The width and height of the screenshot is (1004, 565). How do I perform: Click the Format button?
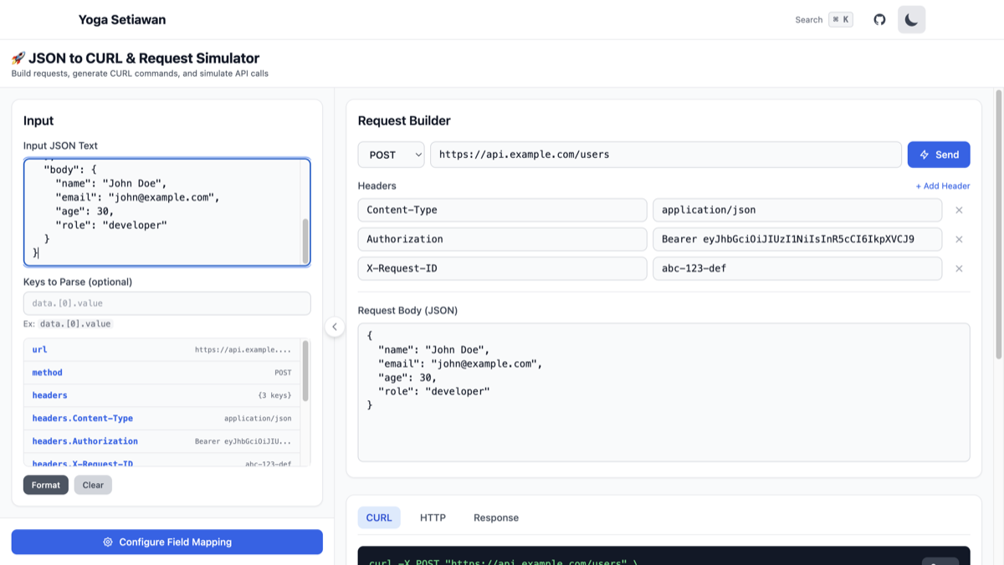tap(45, 485)
